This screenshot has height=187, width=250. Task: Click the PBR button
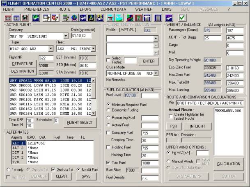coord(174,126)
